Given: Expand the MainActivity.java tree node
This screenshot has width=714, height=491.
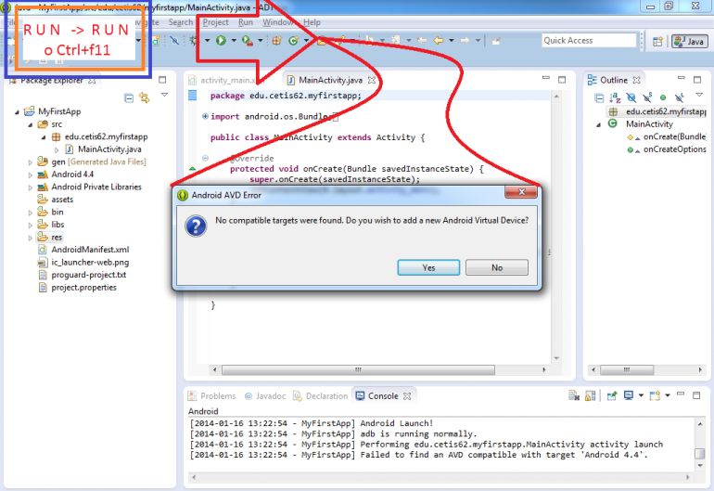Looking at the screenshot, I should (x=57, y=149).
